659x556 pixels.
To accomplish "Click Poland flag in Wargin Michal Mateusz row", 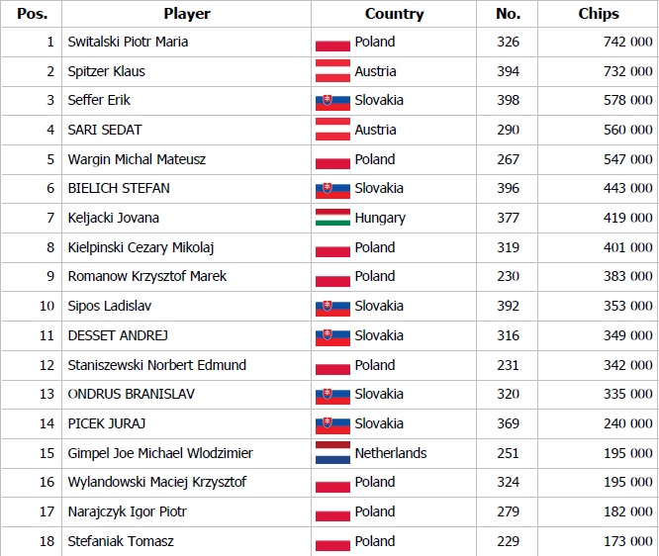I will click(332, 160).
